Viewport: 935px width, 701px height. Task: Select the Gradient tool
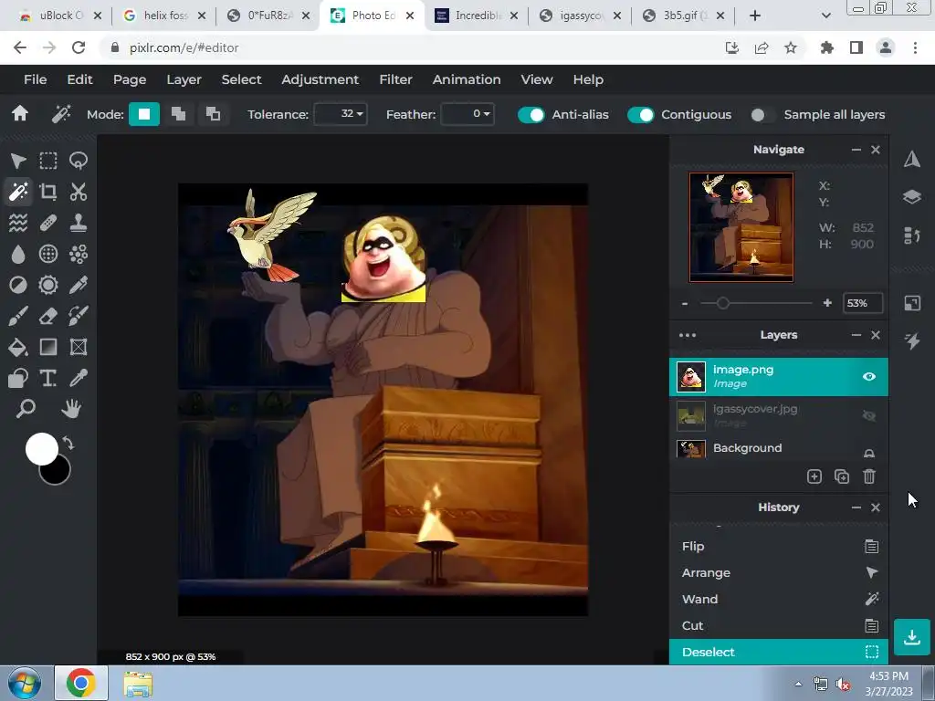coord(48,347)
